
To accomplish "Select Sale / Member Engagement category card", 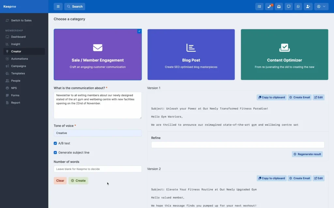I will tap(98, 55).
